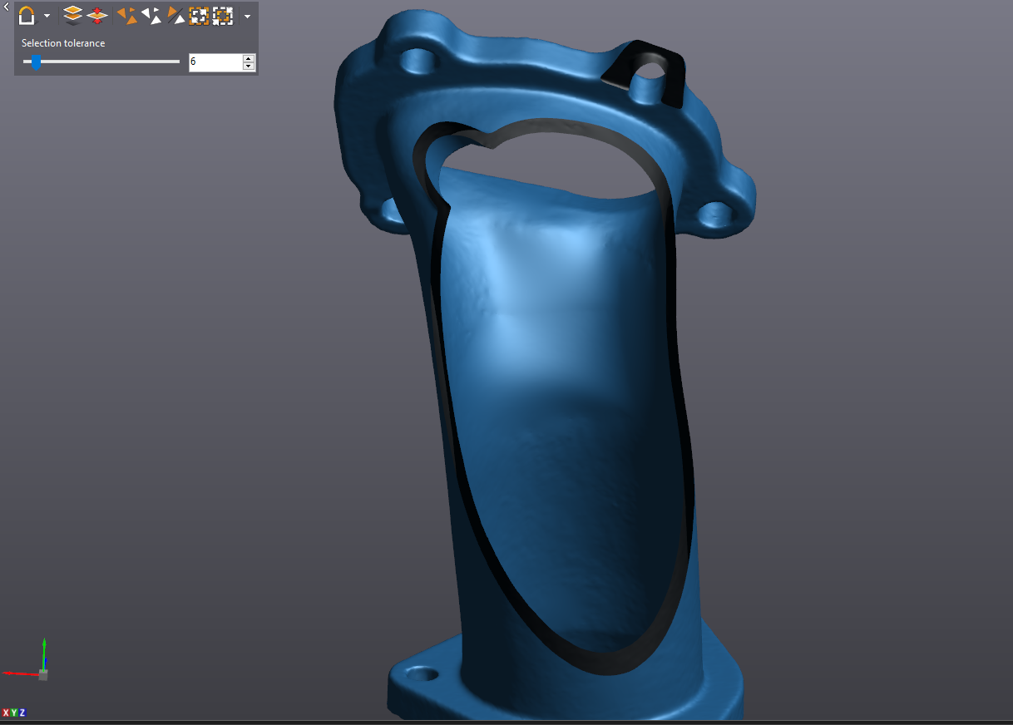Click the stacked layers selection icon
This screenshot has height=725, width=1013.
(73, 16)
